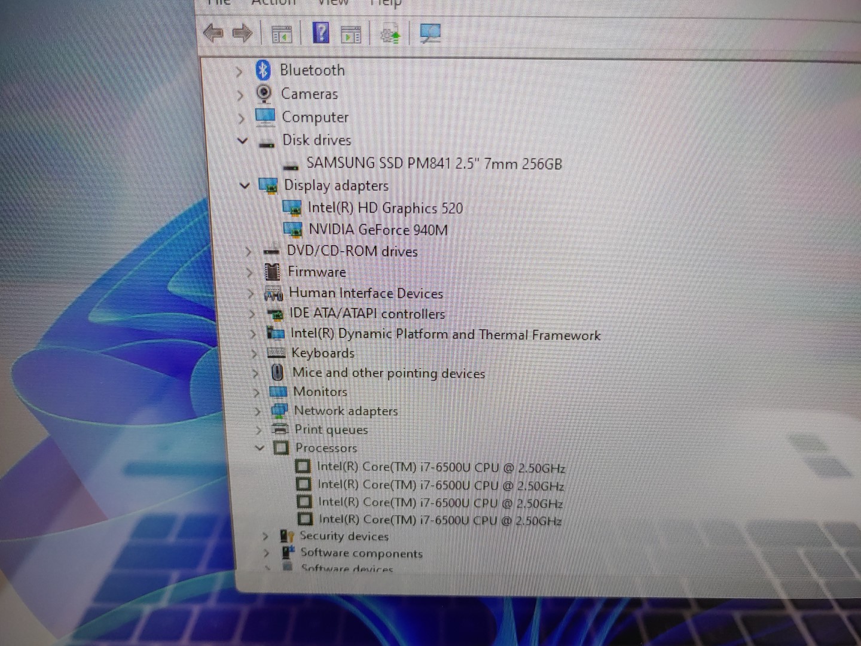861x646 pixels.
Task: Click the Computer category monitor icon
Action: [x=265, y=116]
